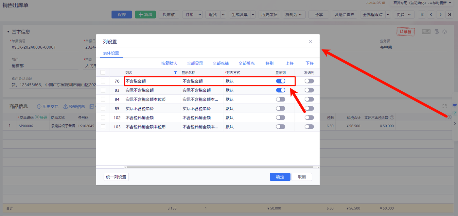Tick checkbox for row 76 不含税金额
Image resolution: width=458 pixels, height=216 pixels.
click(x=103, y=81)
